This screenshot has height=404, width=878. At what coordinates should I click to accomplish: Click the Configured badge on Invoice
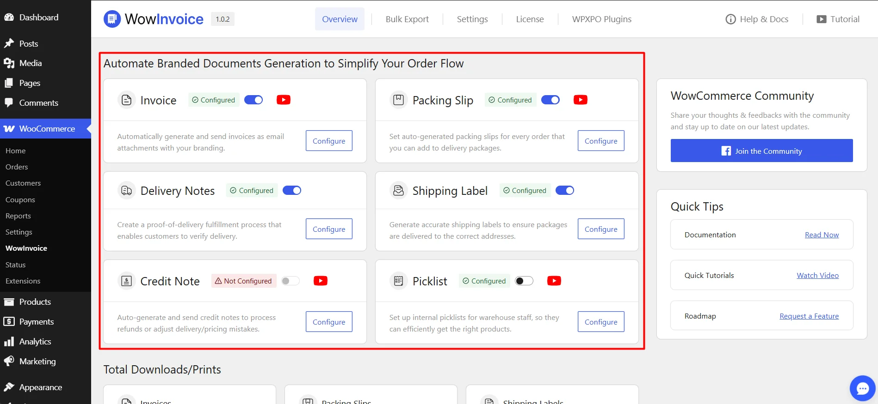click(x=214, y=100)
